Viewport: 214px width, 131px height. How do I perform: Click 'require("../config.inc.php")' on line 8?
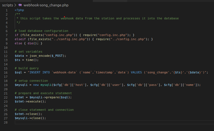(122, 39)
